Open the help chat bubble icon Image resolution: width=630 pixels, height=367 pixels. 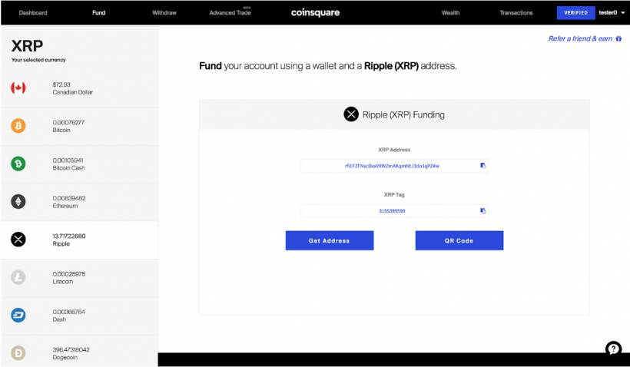[614, 349]
